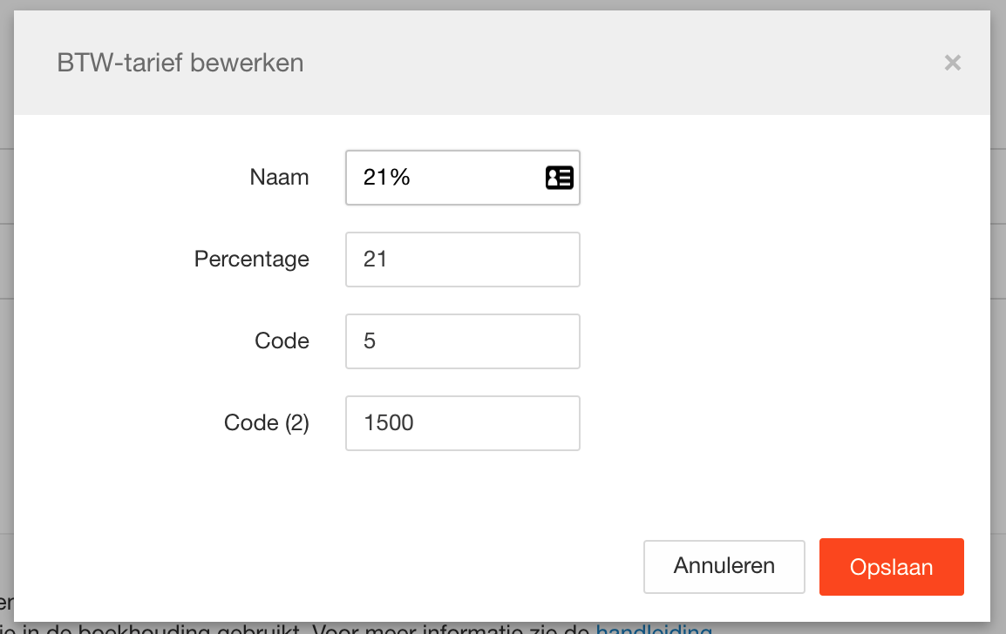Image resolution: width=1006 pixels, height=634 pixels.
Task: Close the BTW-tarief bewerken dialog
Action: [x=952, y=63]
